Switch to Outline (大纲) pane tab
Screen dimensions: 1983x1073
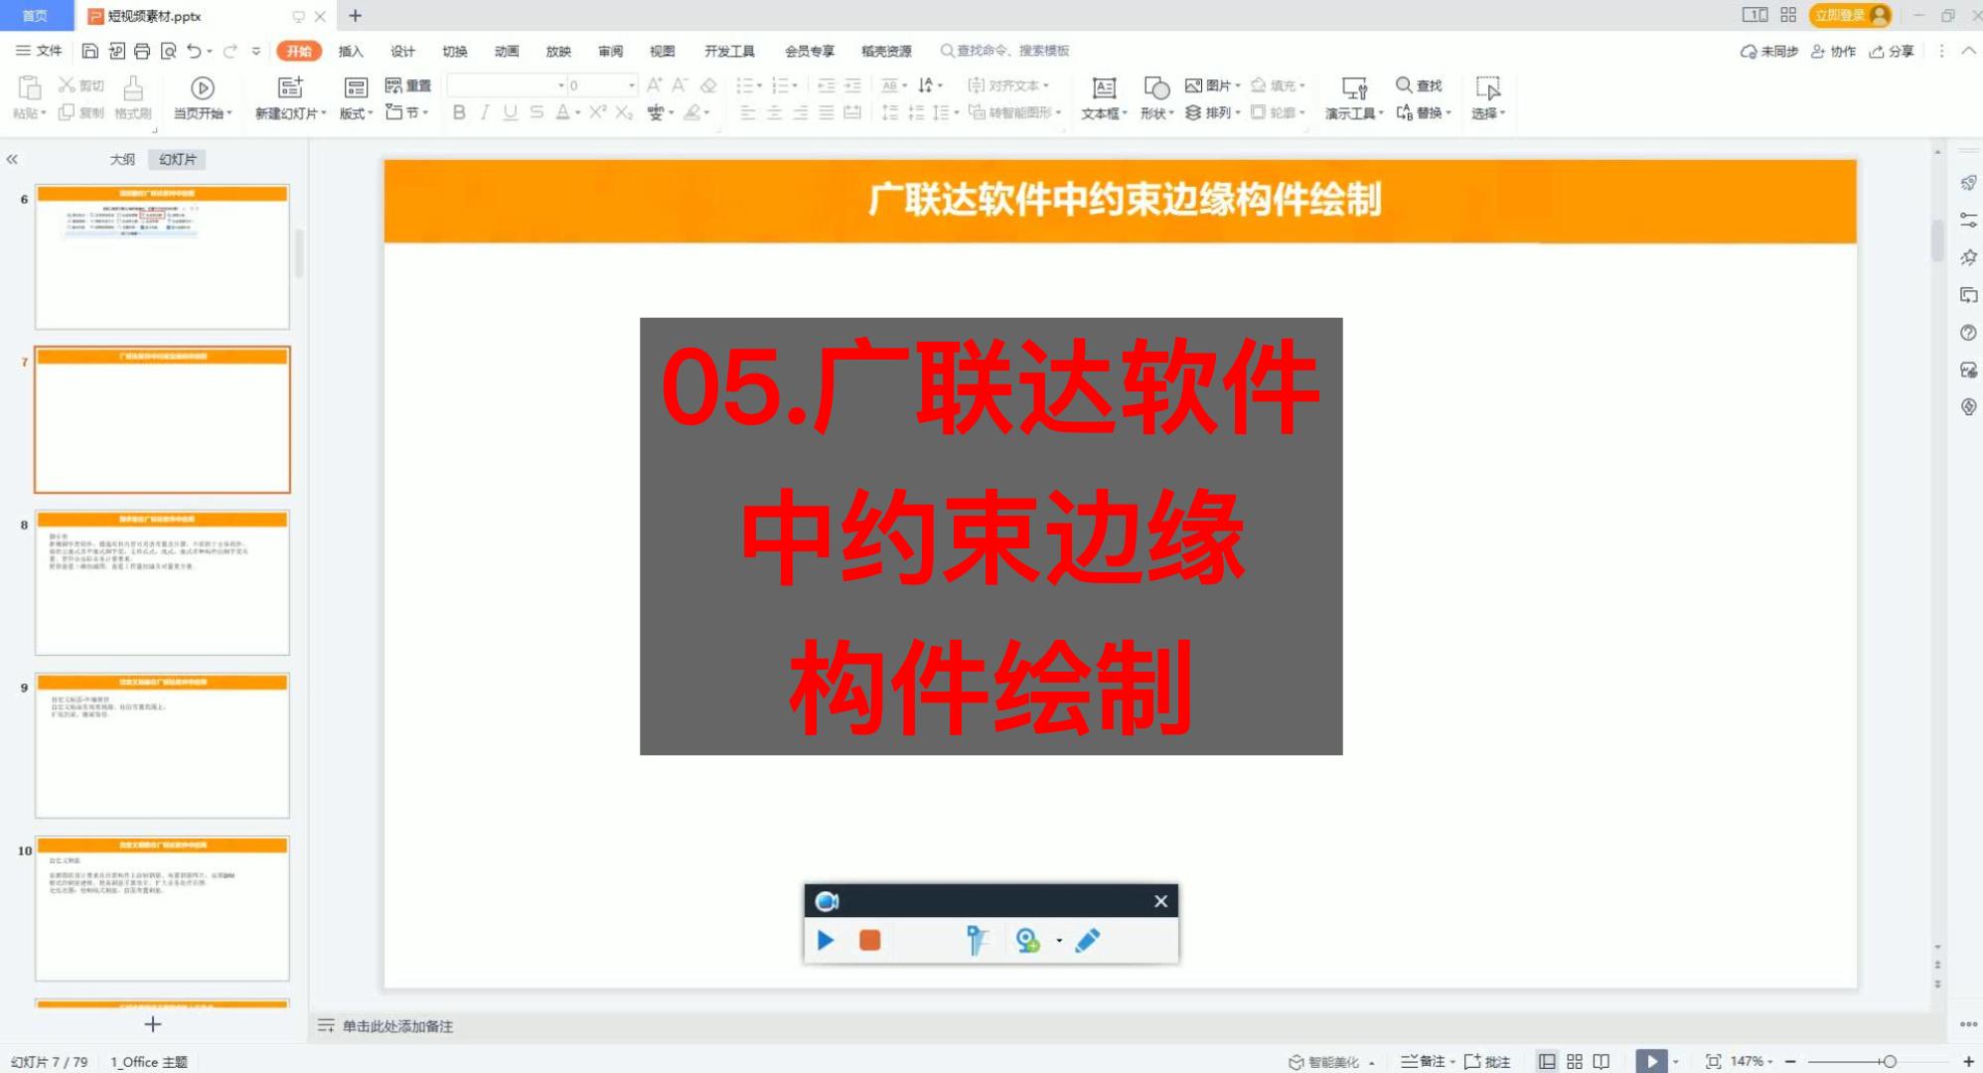(x=122, y=159)
